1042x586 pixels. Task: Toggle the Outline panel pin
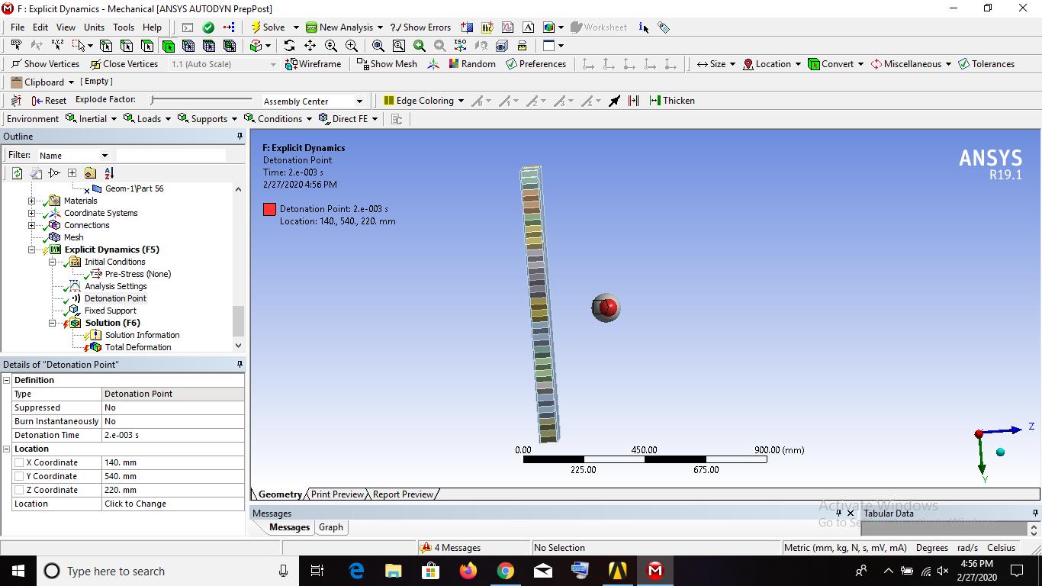[240, 137]
